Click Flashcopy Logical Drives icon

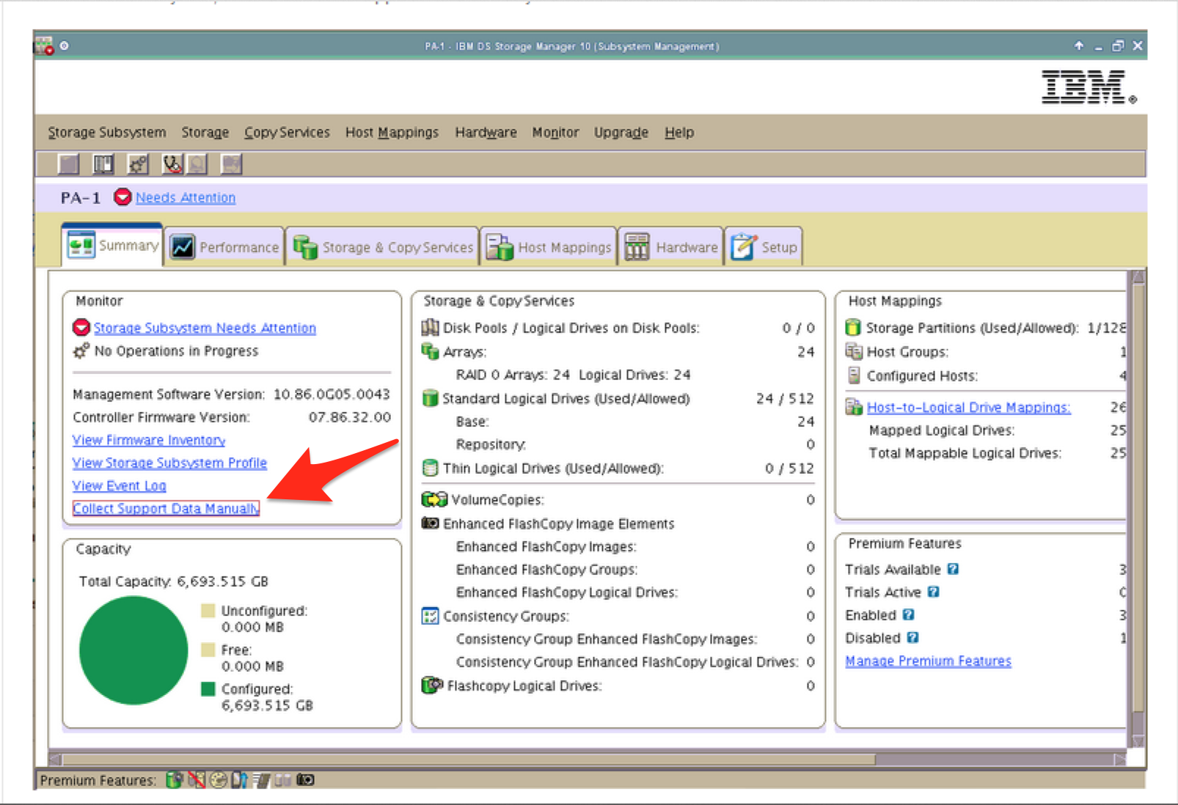click(433, 685)
